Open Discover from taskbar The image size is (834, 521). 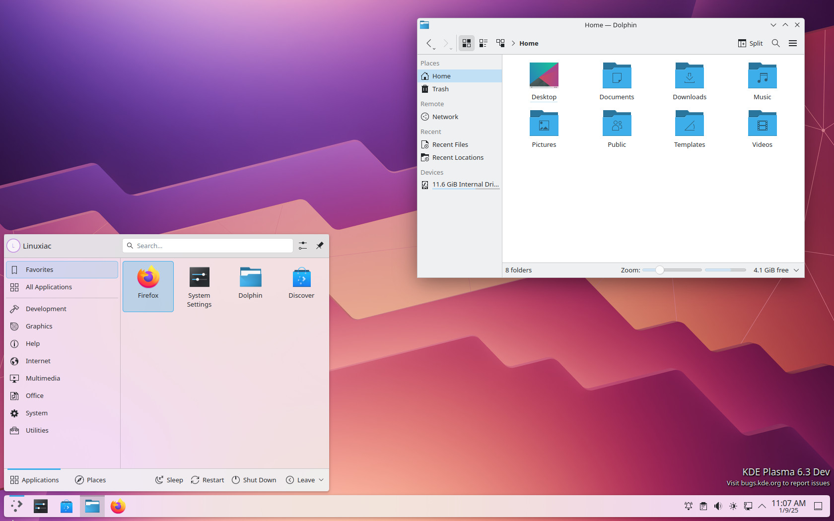(x=67, y=506)
